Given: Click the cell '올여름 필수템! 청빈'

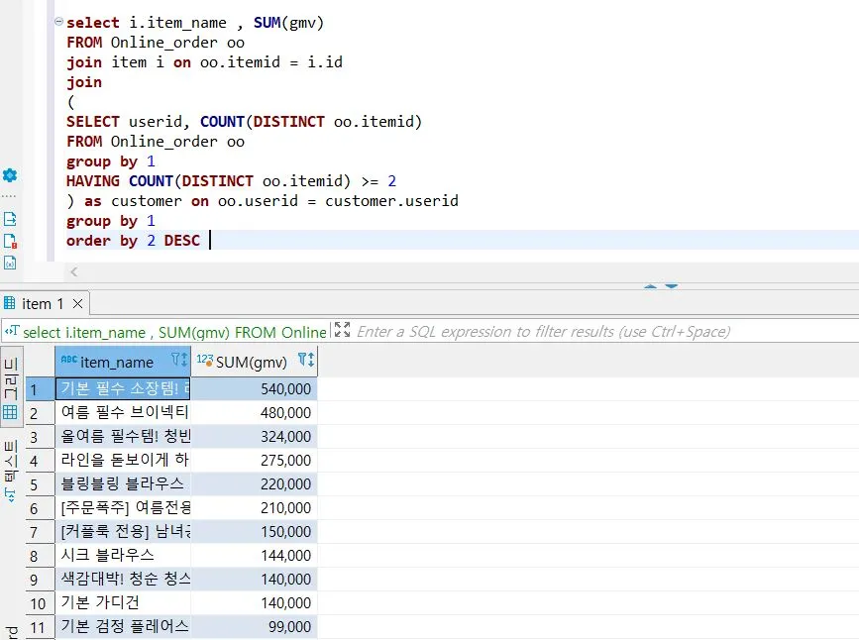Looking at the screenshot, I should [x=123, y=436].
